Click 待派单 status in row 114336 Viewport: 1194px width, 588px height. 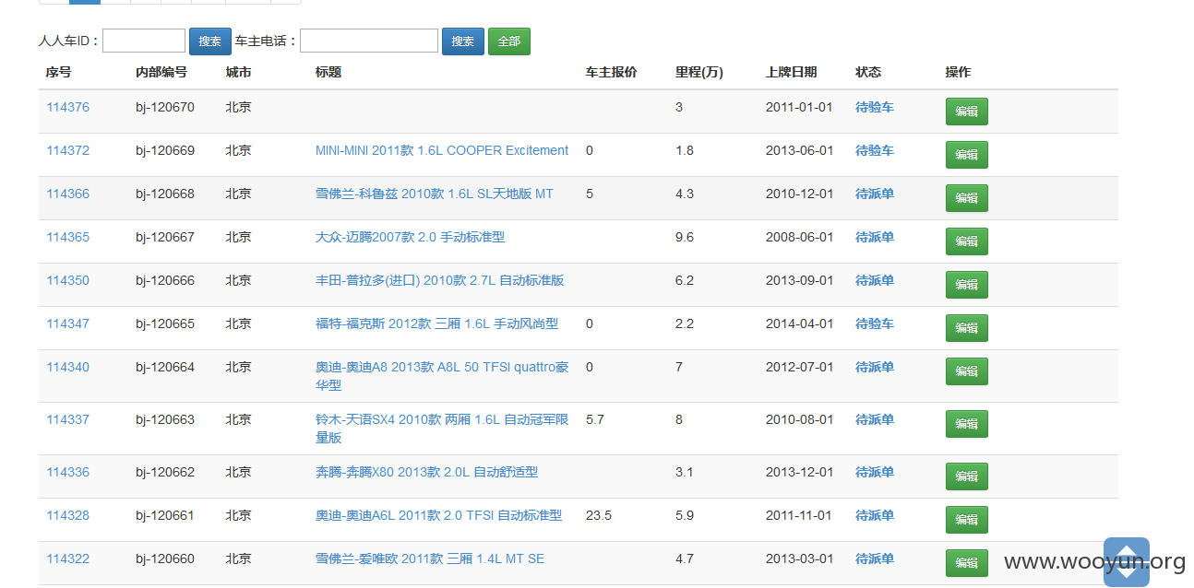click(x=875, y=472)
